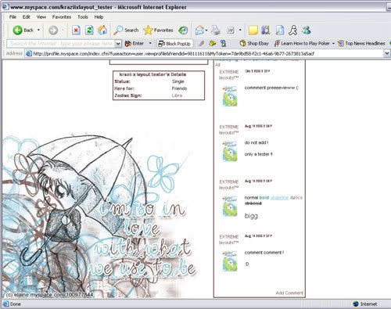Open the Favorites menu
This screenshot has width=391, height=309.
pyautogui.click(x=62, y=17)
